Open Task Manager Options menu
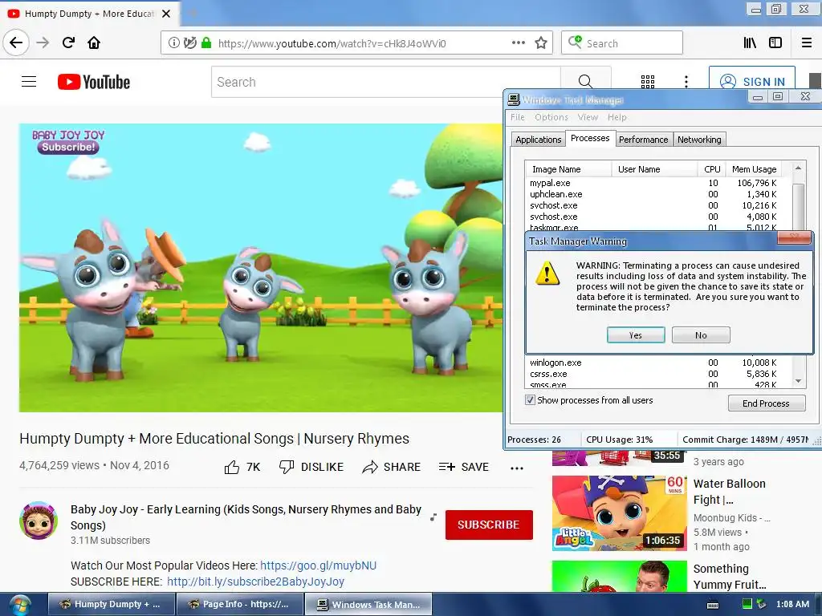The width and height of the screenshot is (822, 616). click(x=551, y=117)
